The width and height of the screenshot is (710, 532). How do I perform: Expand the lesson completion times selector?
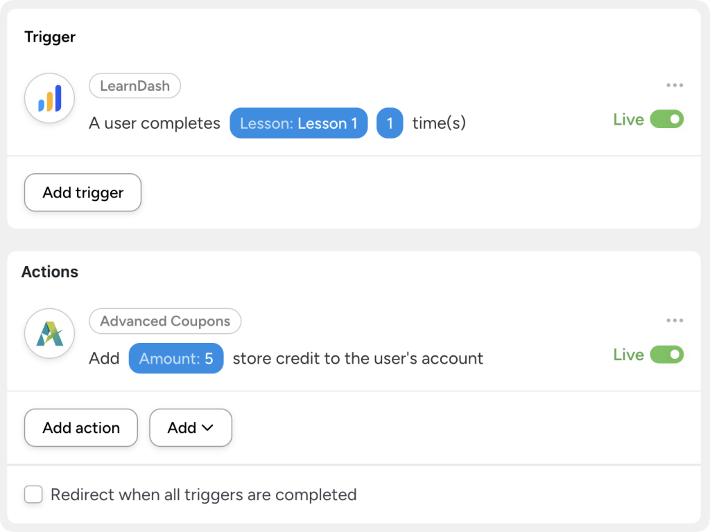pyautogui.click(x=390, y=123)
